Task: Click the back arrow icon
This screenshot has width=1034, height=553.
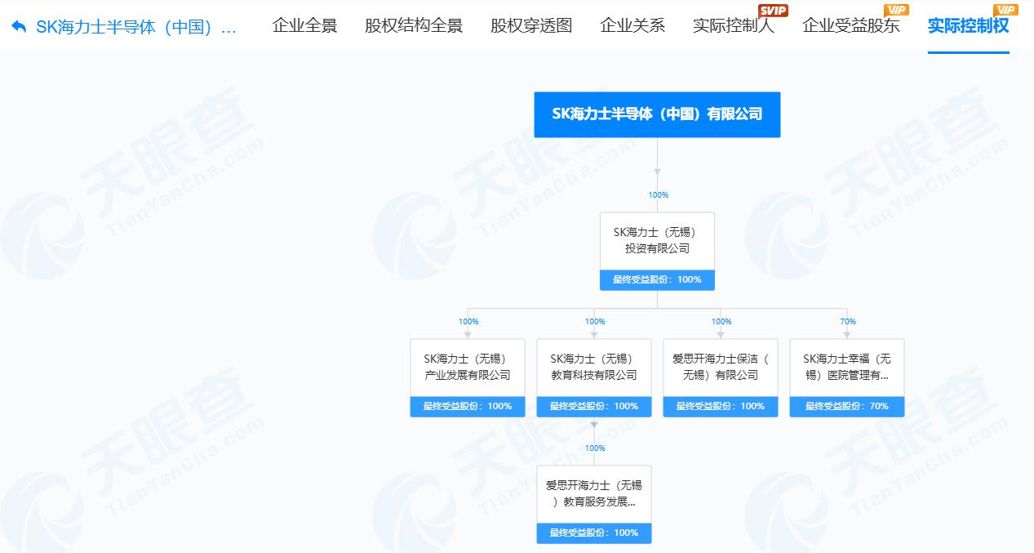Action: coord(19,26)
